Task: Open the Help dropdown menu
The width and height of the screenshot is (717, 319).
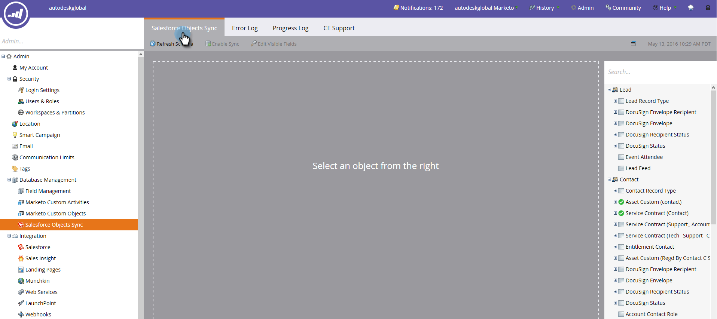Action: (x=665, y=8)
